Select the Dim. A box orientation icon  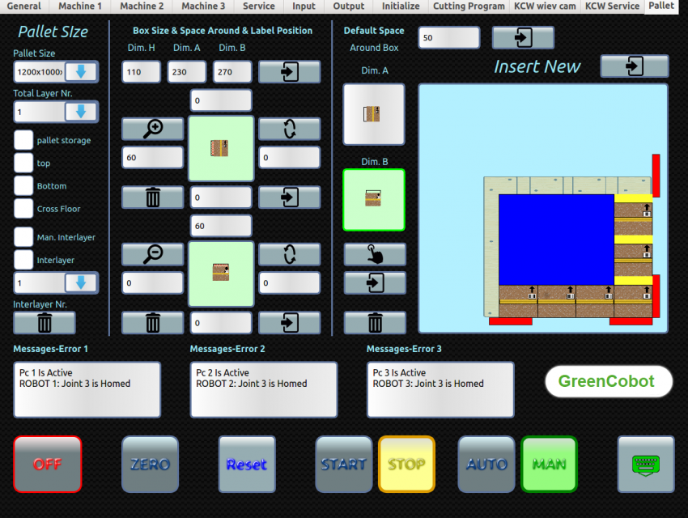pos(374,114)
